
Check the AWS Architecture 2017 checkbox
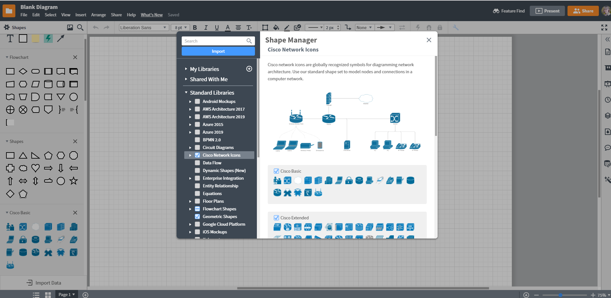tap(197, 109)
